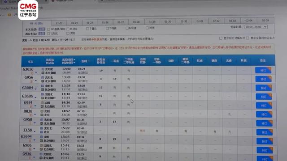Viewport: 287px width, 161px height.
Task: Book train Z158 with 预订 button
Action: pos(265,132)
